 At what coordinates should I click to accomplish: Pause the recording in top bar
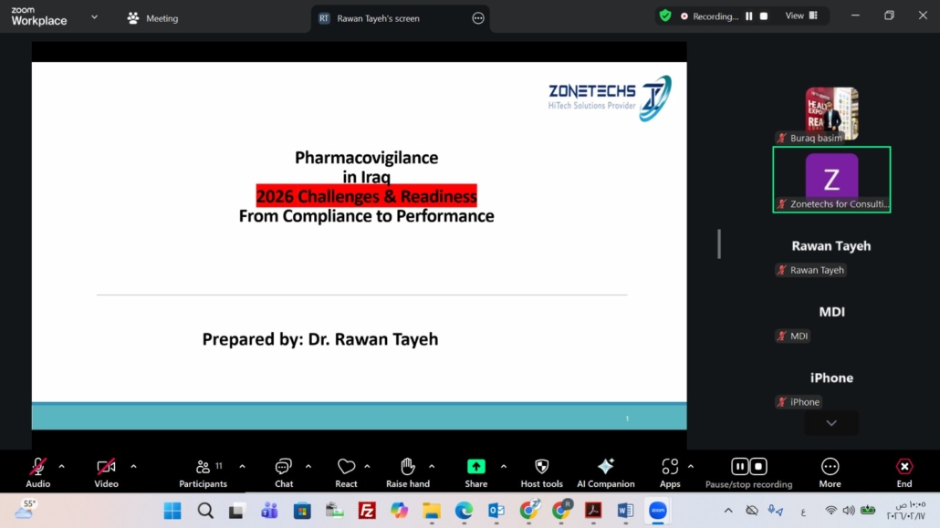point(748,16)
